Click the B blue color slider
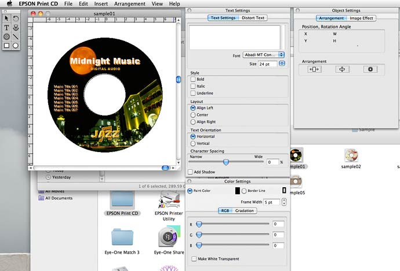This screenshot has height=271, width=400. 199,246
